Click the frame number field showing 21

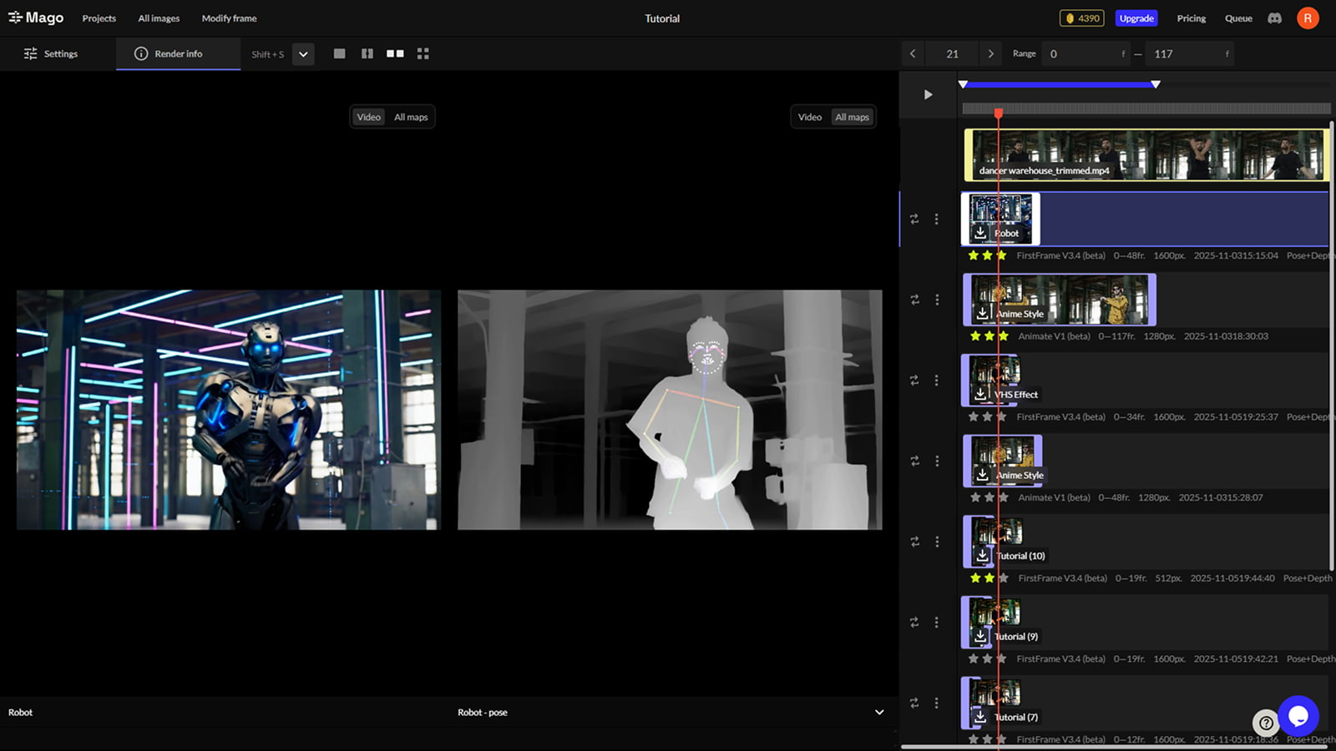(951, 53)
